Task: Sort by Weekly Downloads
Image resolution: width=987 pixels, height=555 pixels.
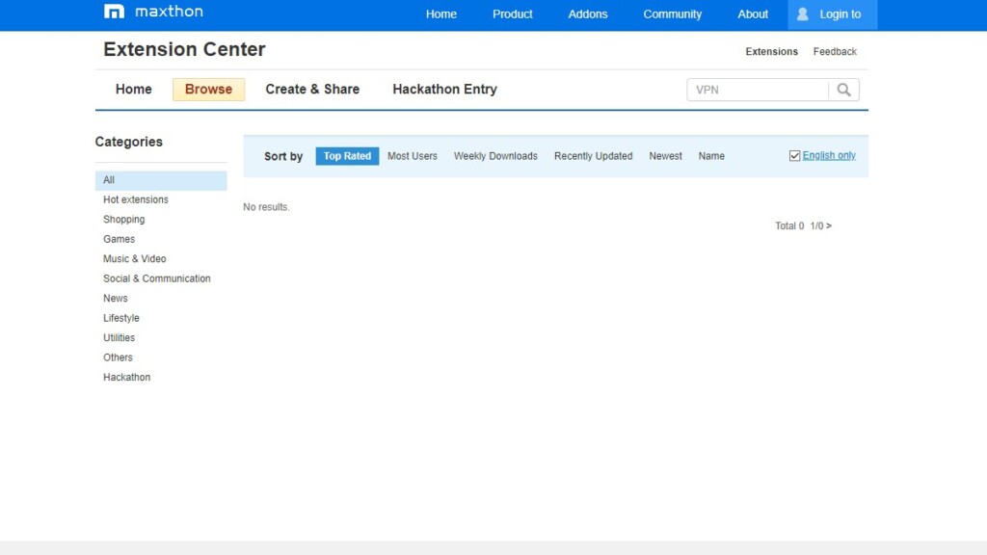Action: tap(495, 156)
